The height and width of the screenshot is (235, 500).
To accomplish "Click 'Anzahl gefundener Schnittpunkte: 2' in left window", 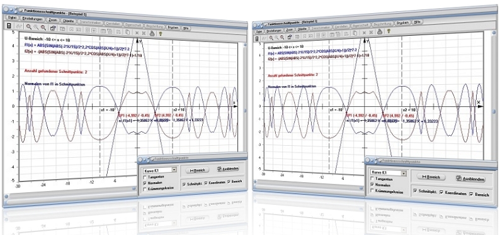I will pyautogui.click(x=56, y=72).
